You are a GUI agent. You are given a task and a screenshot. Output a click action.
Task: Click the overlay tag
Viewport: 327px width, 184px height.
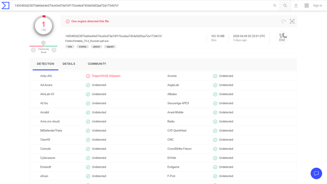[x=83, y=47]
